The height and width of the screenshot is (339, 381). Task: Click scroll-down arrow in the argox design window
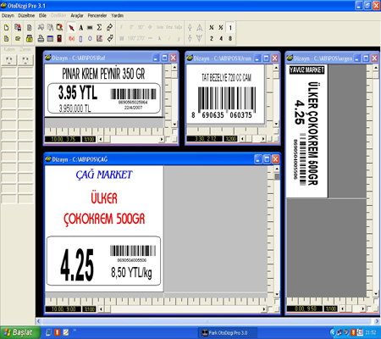(376, 294)
